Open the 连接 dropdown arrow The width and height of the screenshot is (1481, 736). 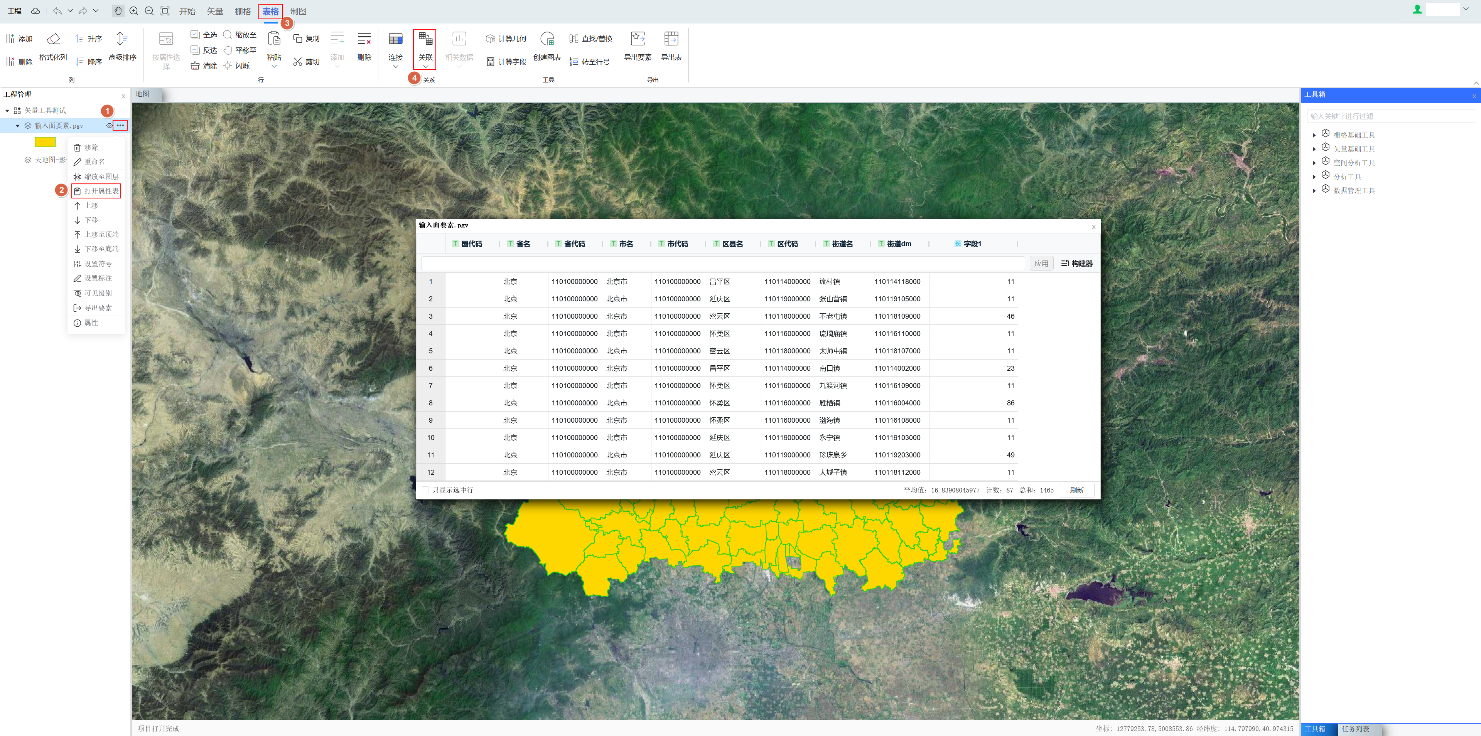(396, 67)
